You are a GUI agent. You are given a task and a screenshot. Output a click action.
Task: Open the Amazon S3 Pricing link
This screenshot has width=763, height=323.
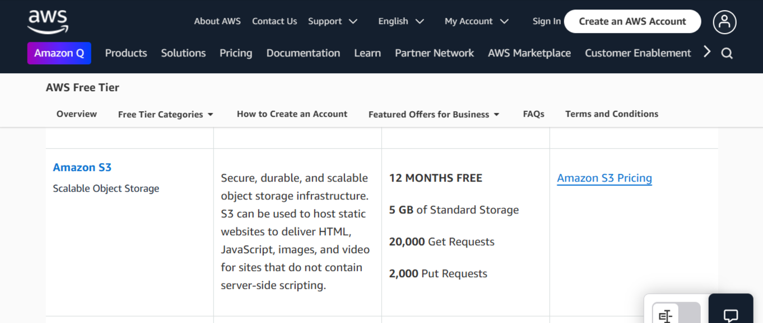(604, 178)
